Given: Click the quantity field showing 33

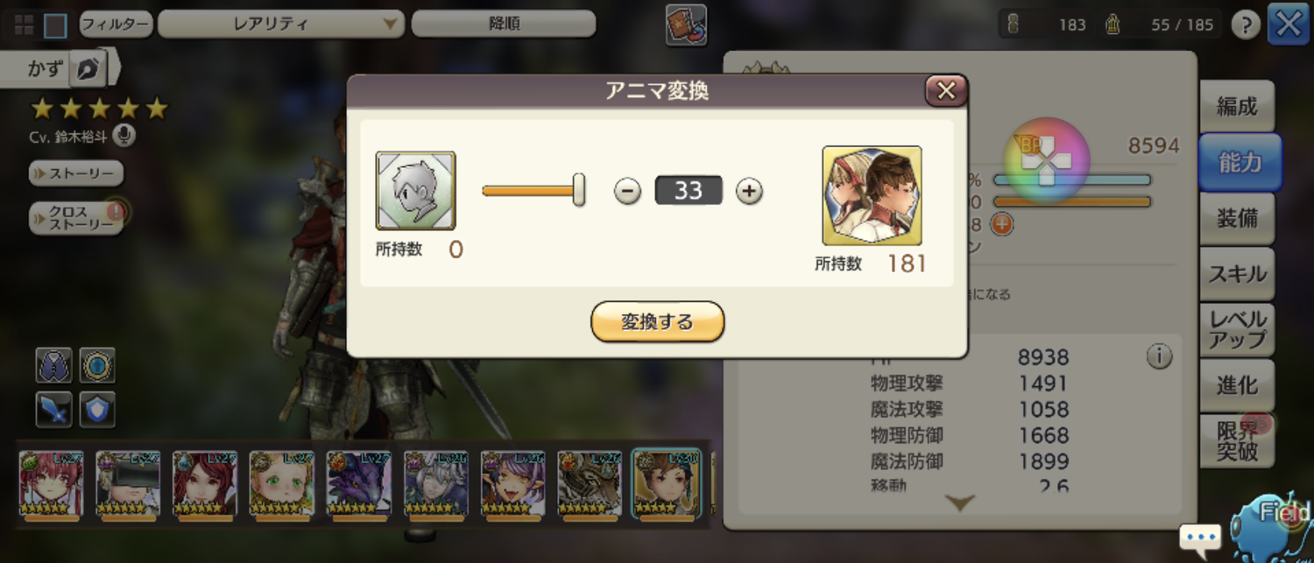Looking at the screenshot, I should click(x=689, y=191).
